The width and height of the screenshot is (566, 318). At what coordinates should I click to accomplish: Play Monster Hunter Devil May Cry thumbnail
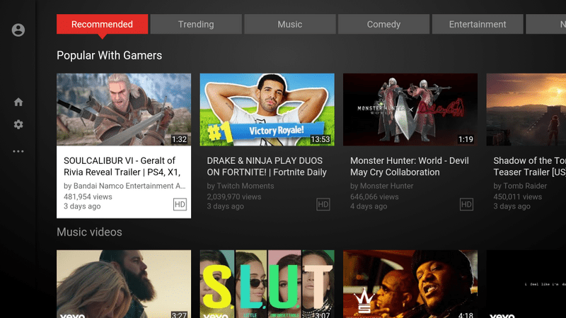click(410, 110)
